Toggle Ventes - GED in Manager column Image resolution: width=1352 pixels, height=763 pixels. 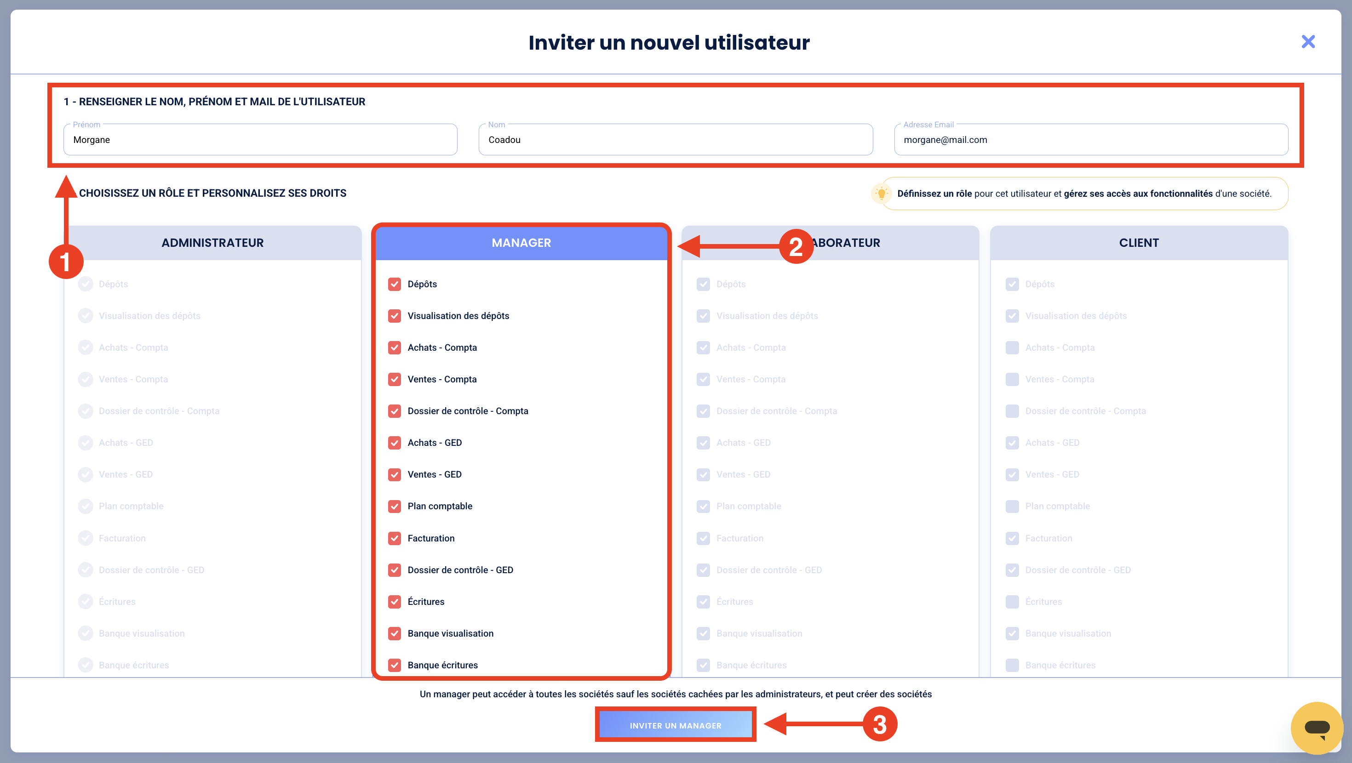[395, 474]
